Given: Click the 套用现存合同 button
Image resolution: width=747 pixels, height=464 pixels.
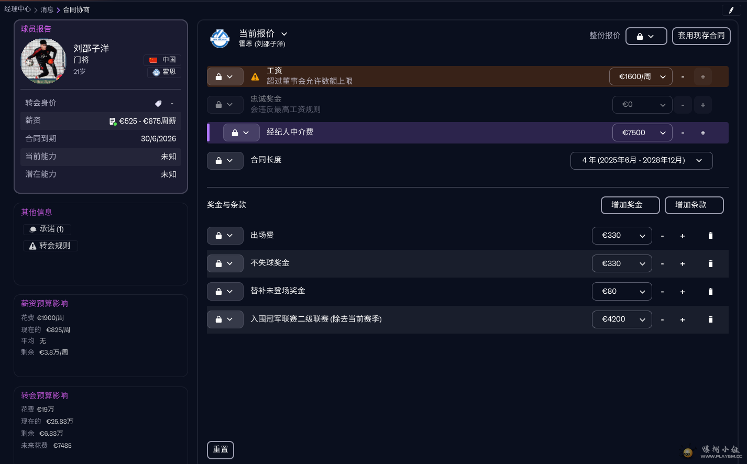Looking at the screenshot, I should (x=701, y=36).
